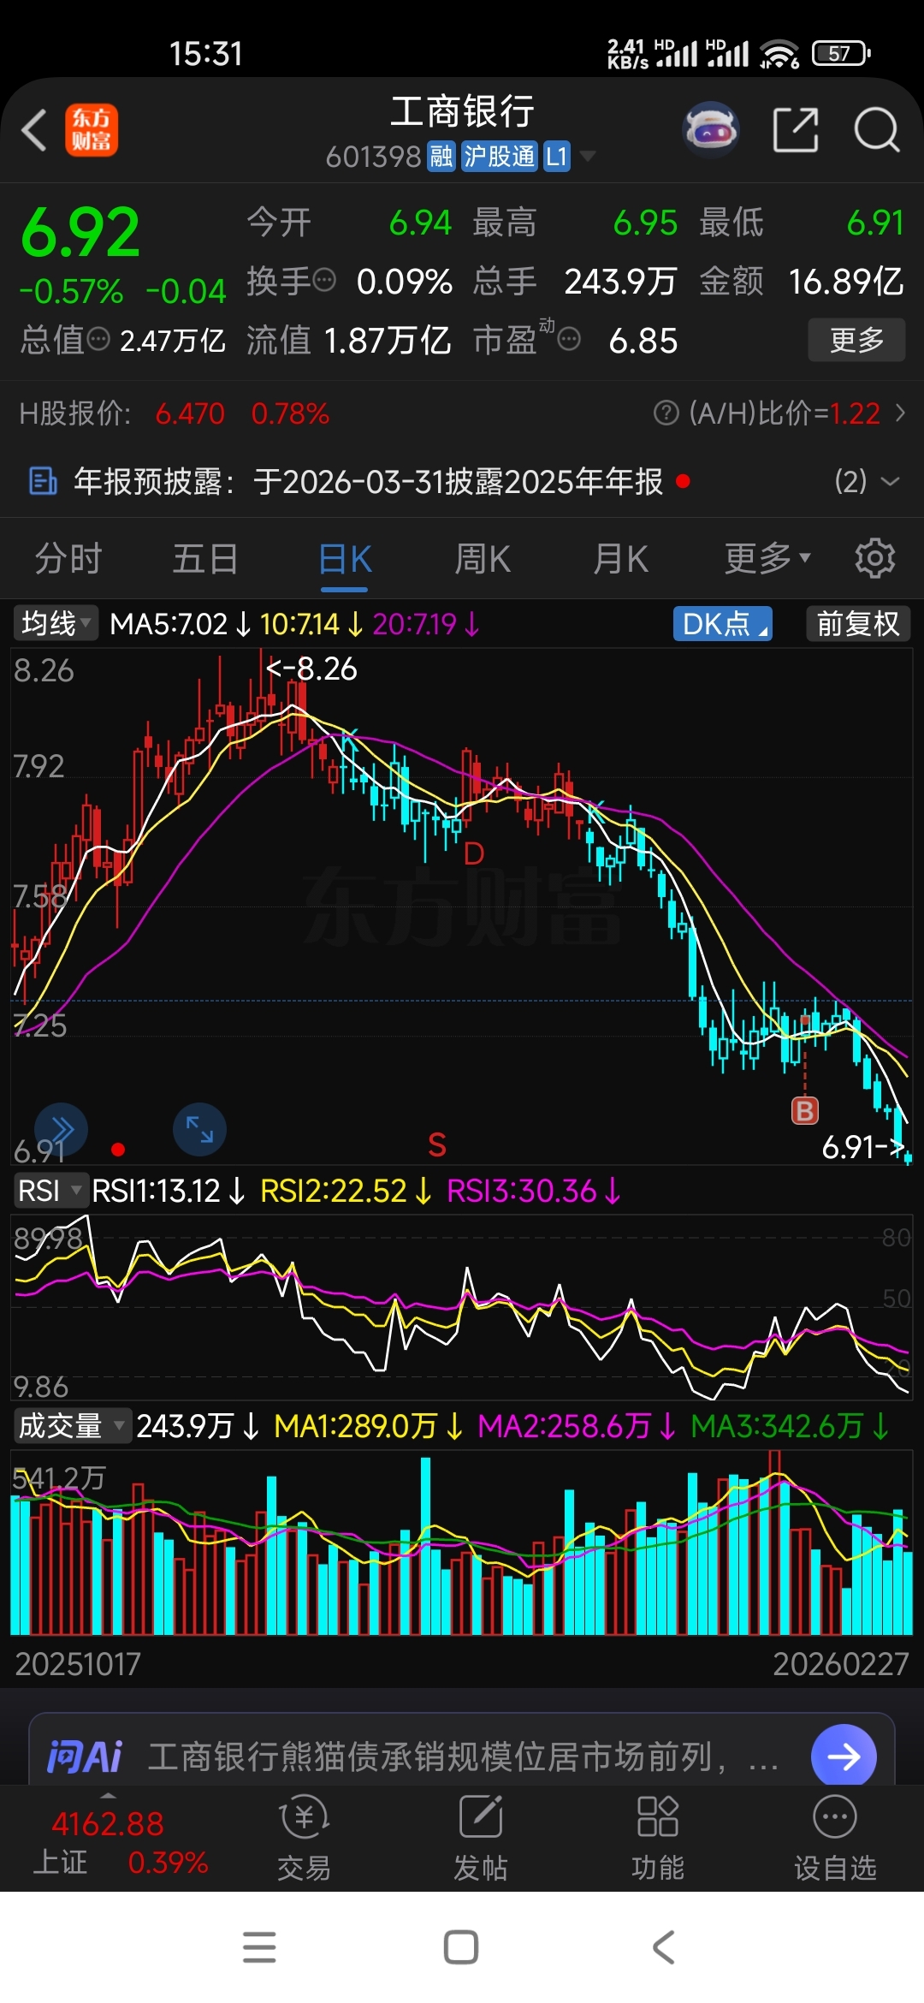Tap the Android back navigation button

pos(664,1947)
